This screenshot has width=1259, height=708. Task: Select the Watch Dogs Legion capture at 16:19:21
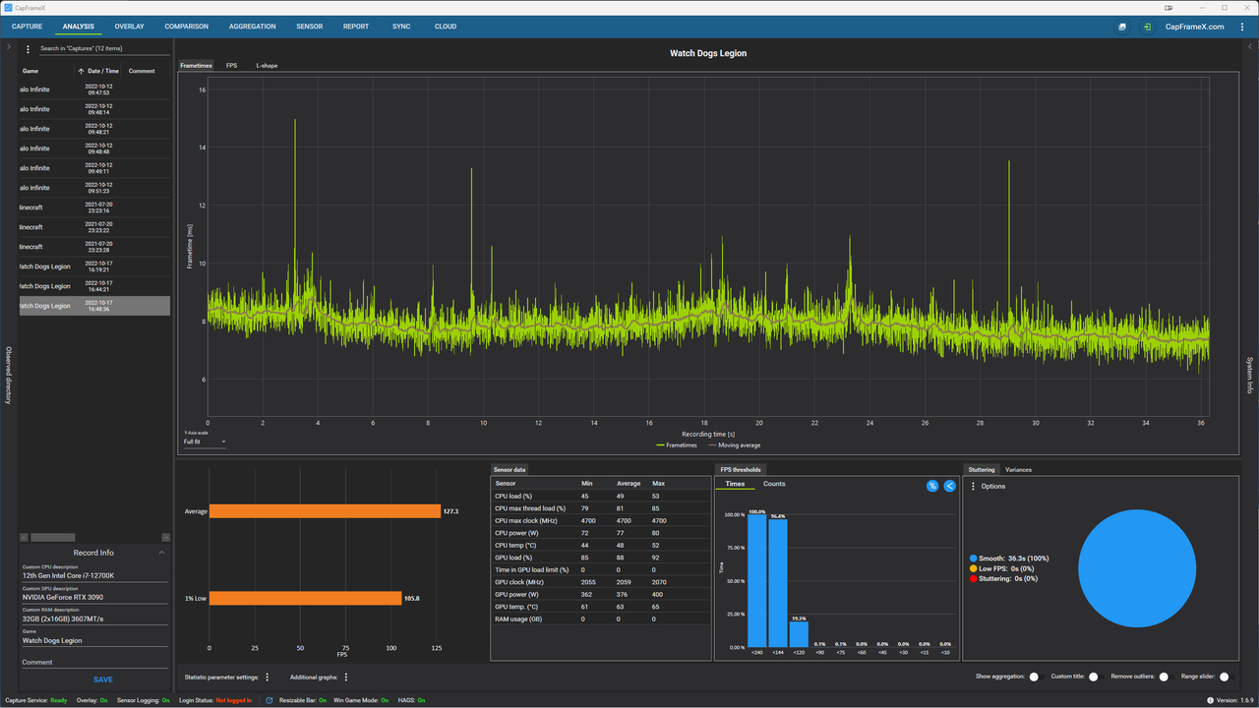tap(94, 266)
